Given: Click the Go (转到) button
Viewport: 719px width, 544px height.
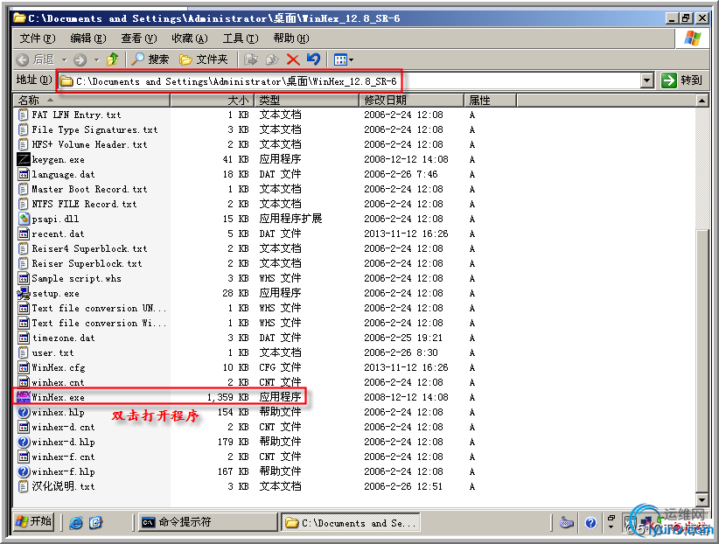Looking at the screenshot, I should [682, 80].
